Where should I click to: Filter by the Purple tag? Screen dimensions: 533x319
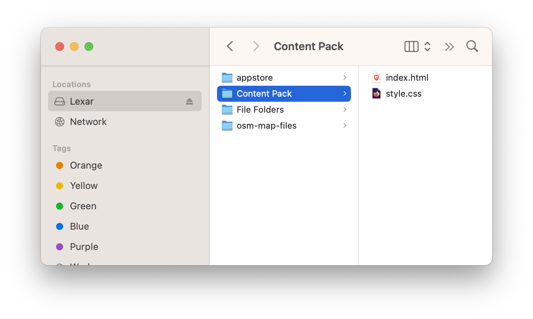click(84, 247)
